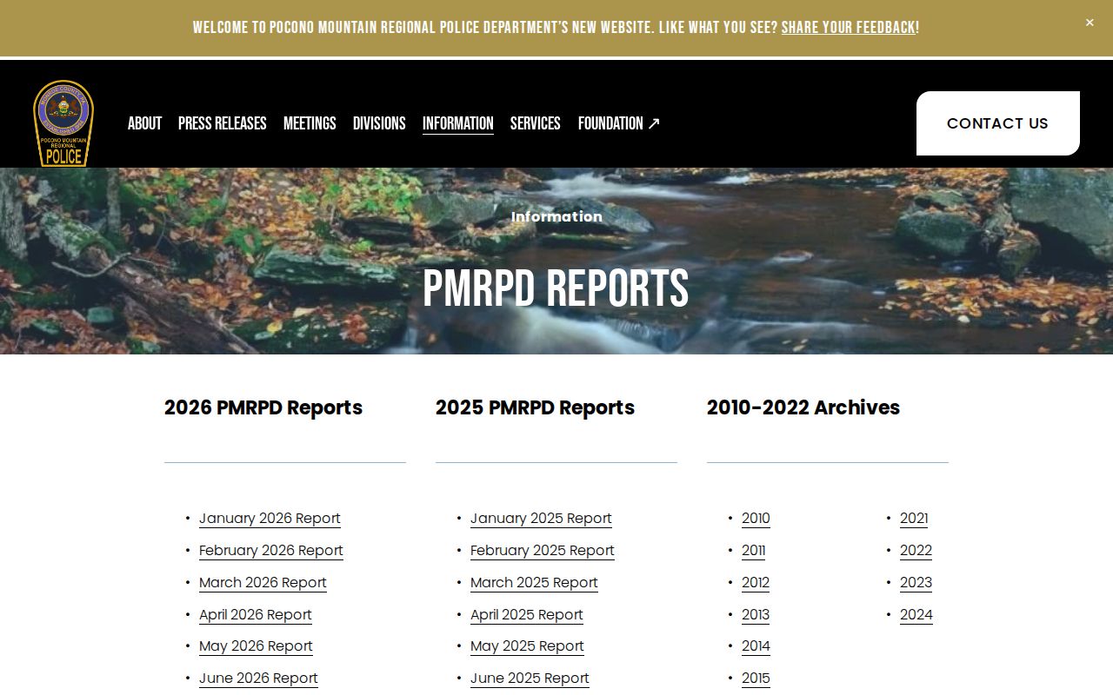Click the 2026 PMRPD Reports heading
The width and height of the screenshot is (1113, 695).
point(263,407)
